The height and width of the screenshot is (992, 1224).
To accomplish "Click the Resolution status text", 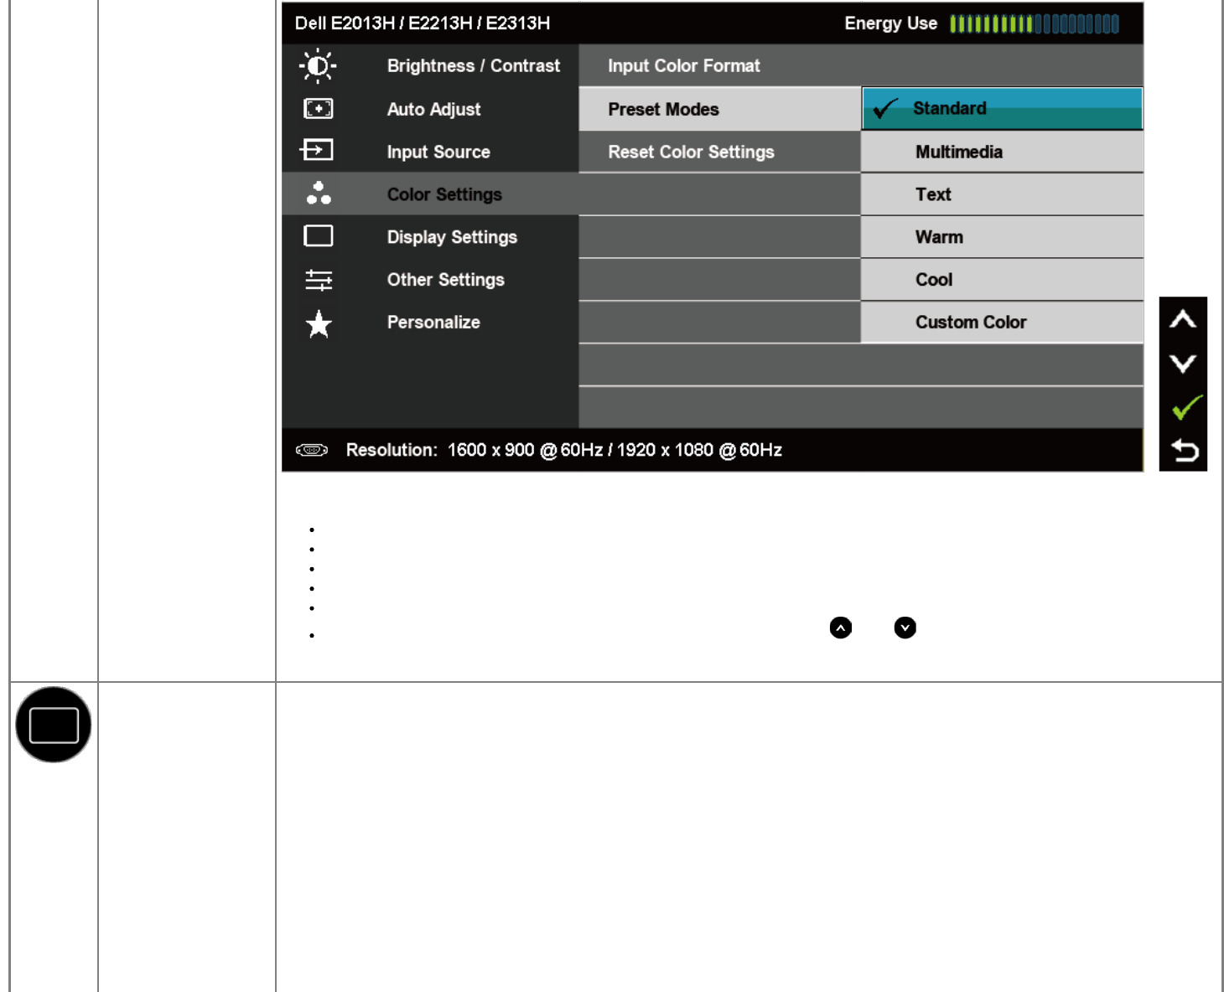I will coord(564,450).
